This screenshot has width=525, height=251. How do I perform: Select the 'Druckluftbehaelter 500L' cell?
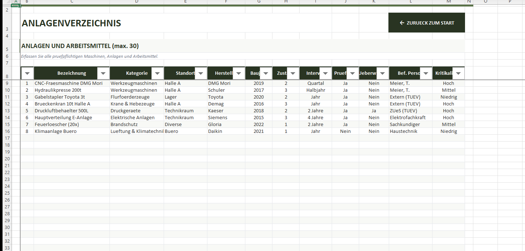(x=61, y=111)
